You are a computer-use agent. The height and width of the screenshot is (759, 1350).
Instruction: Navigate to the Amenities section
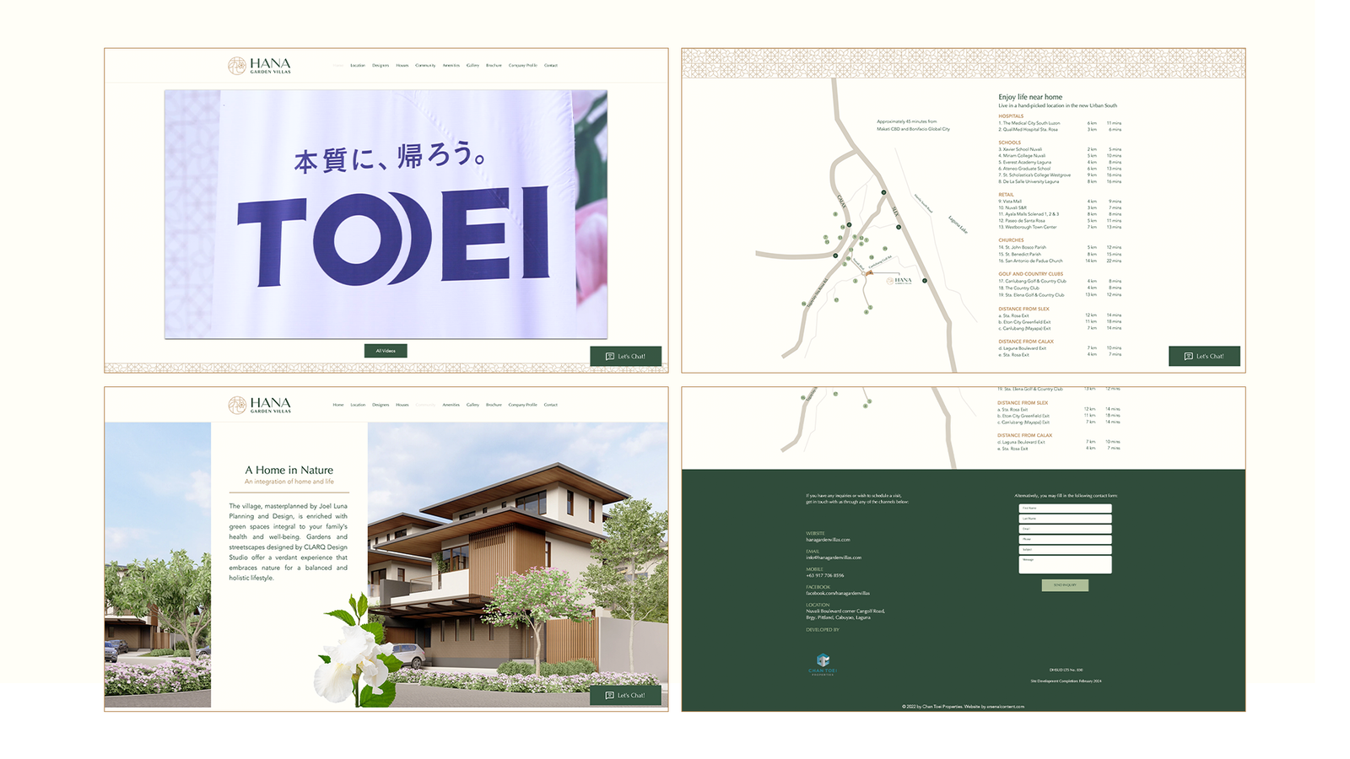point(451,65)
